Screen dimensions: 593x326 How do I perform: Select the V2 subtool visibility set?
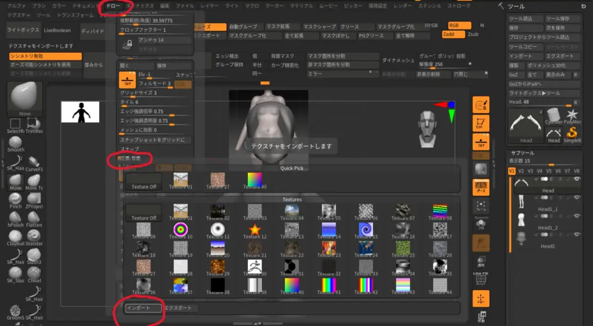(521, 171)
